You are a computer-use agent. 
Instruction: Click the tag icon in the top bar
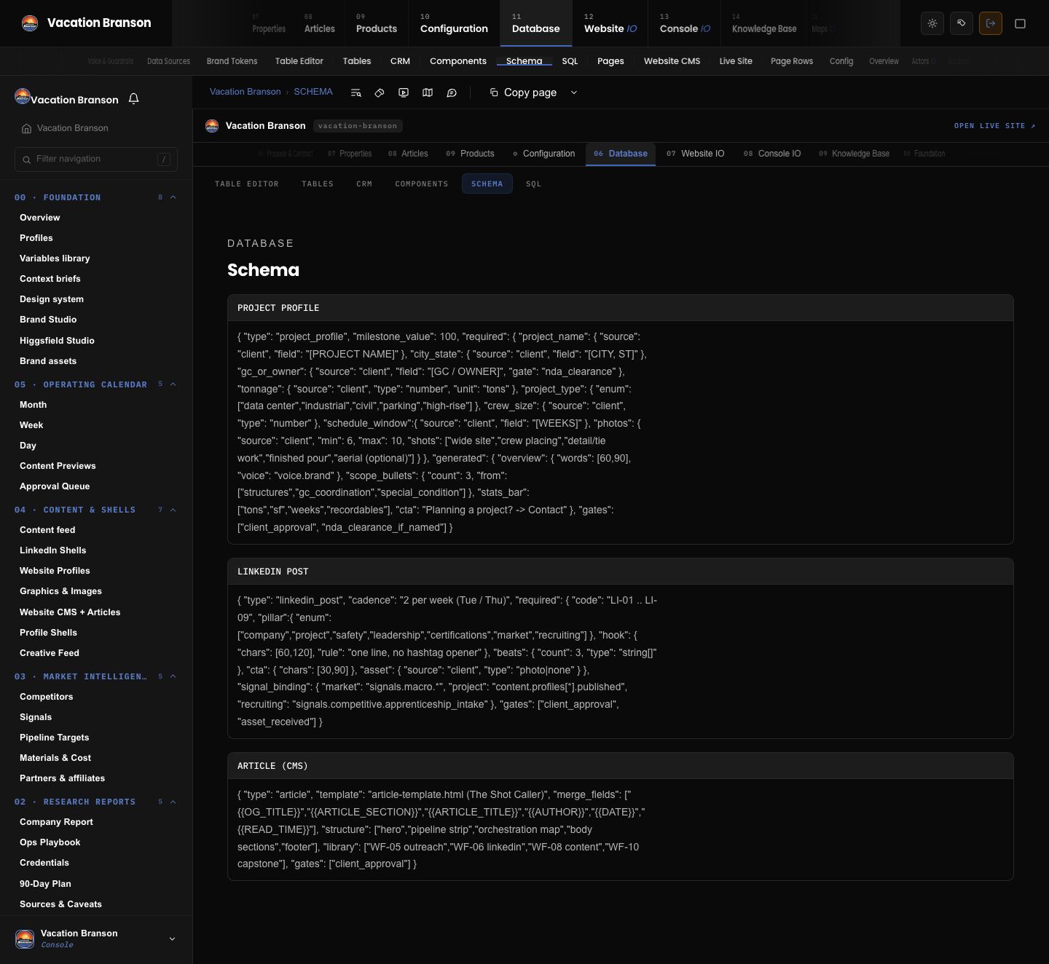(962, 23)
